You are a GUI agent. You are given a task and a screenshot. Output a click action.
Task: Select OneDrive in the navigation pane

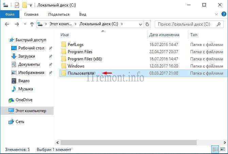(x=24, y=100)
